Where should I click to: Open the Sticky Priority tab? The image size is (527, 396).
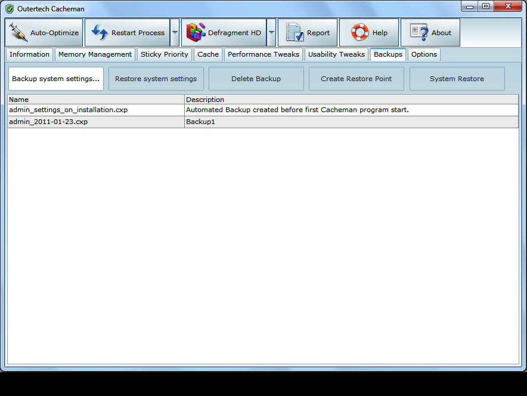coord(165,54)
